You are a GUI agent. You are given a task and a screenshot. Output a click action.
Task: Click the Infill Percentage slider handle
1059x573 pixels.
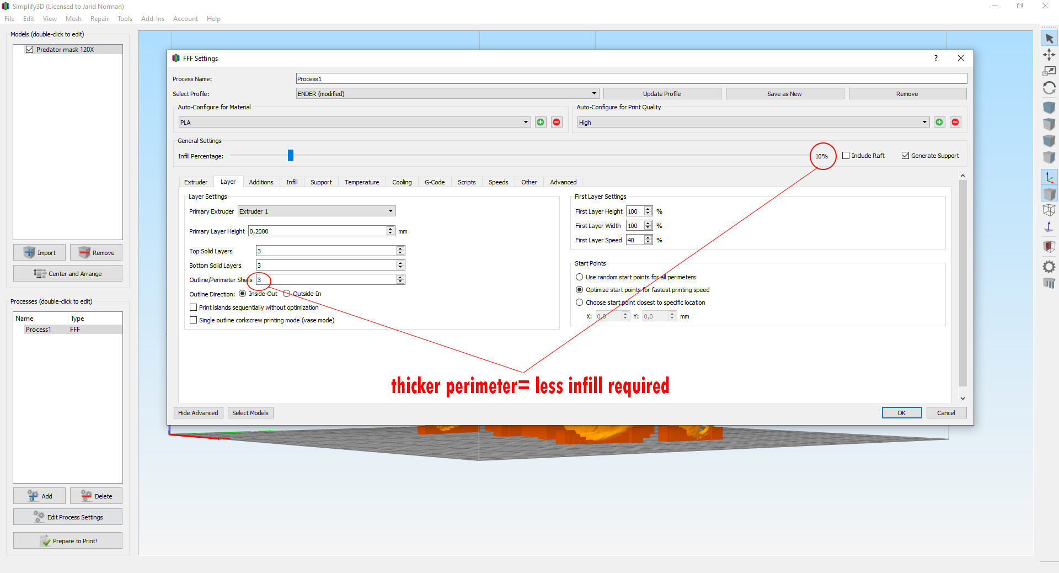pyautogui.click(x=291, y=156)
